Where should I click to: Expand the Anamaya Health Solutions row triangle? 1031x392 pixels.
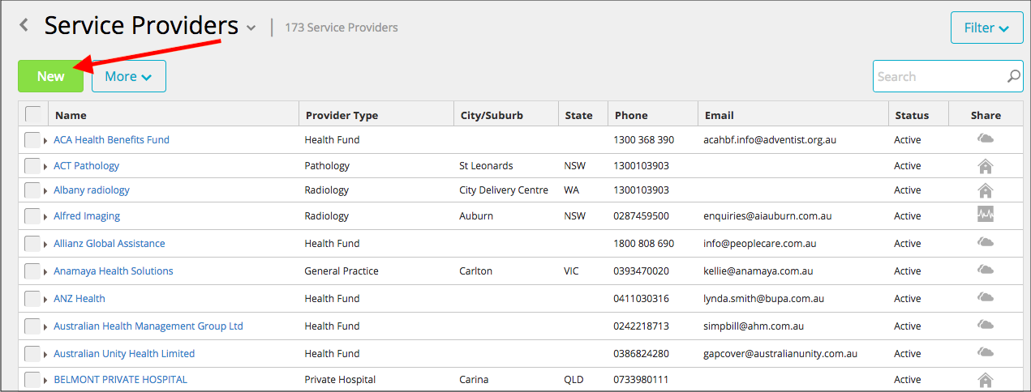click(45, 272)
